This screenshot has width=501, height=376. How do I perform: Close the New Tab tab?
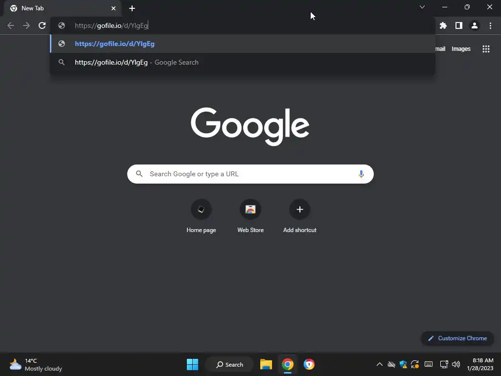114,8
